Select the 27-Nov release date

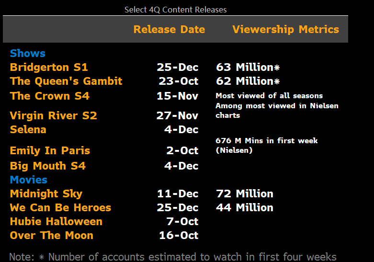point(177,116)
